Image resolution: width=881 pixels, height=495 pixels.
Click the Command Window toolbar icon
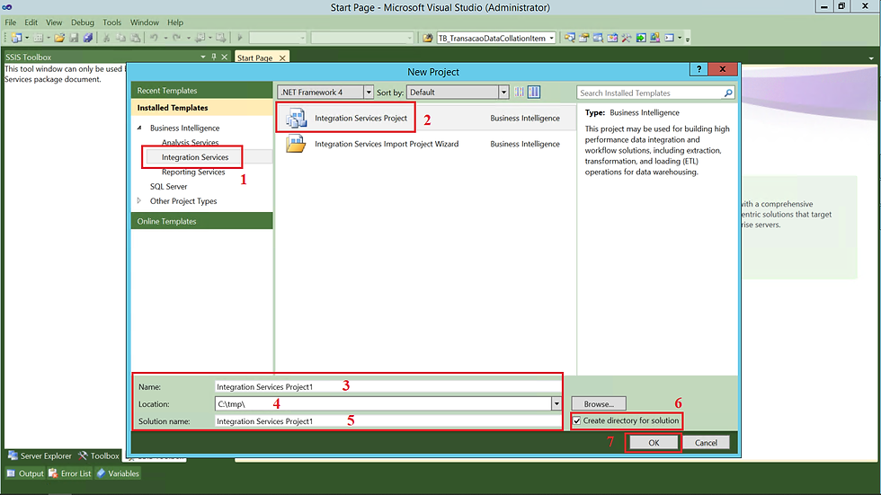tap(669, 38)
